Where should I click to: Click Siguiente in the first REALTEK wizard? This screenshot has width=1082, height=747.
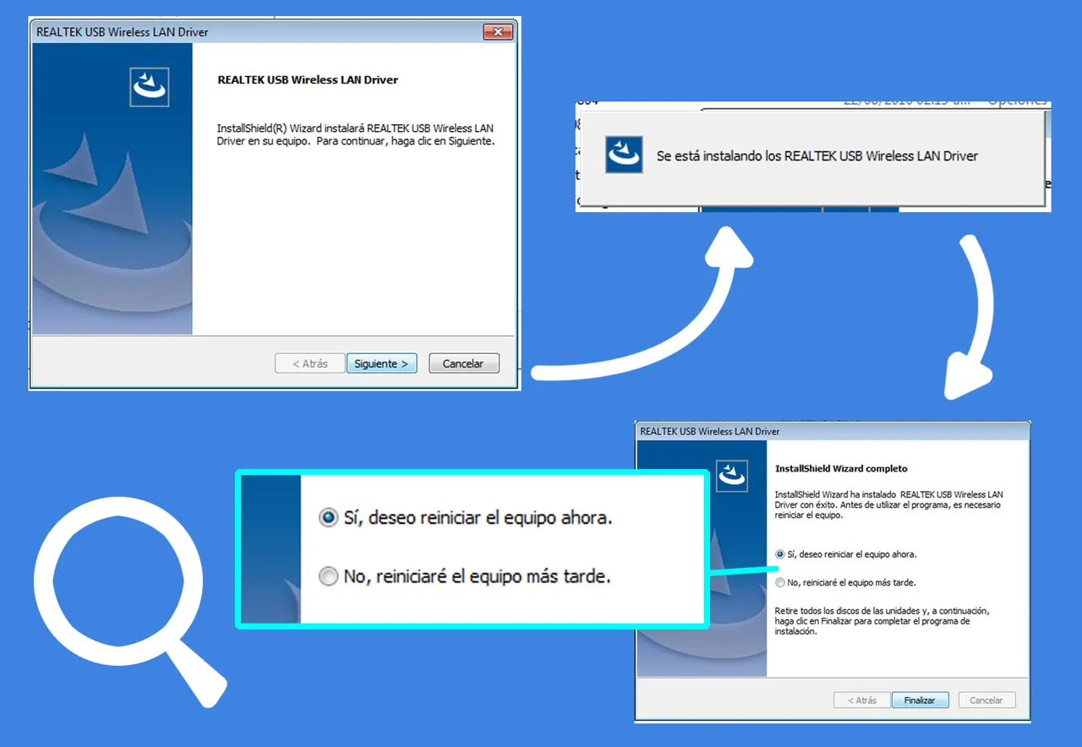(381, 363)
